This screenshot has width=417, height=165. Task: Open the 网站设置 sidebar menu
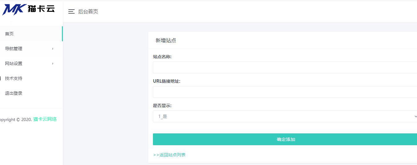pyautogui.click(x=31, y=63)
